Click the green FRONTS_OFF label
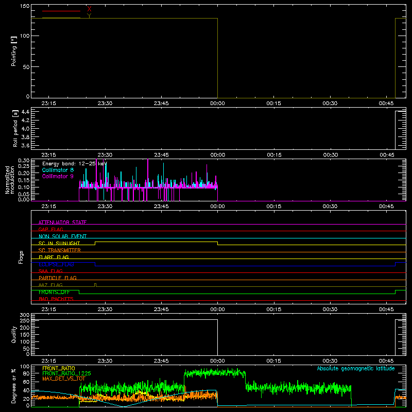The image size is (412, 412). (54, 292)
